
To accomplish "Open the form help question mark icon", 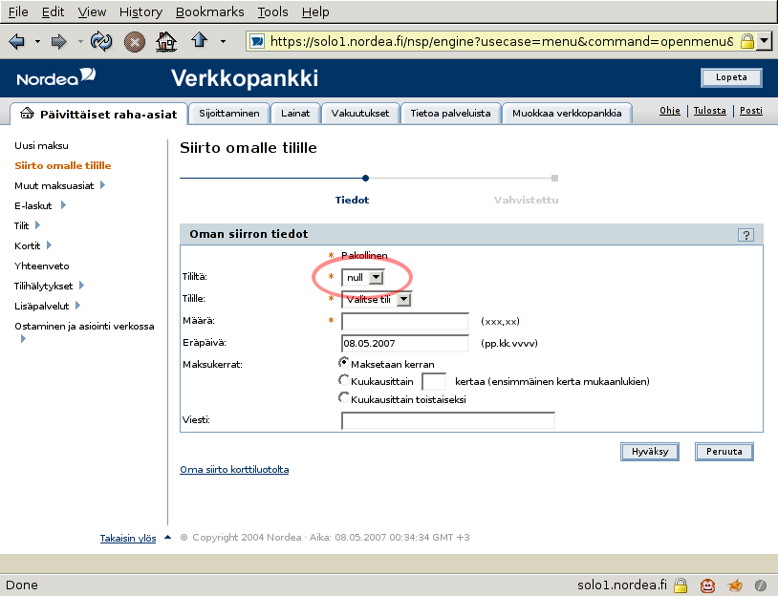I will point(746,235).
